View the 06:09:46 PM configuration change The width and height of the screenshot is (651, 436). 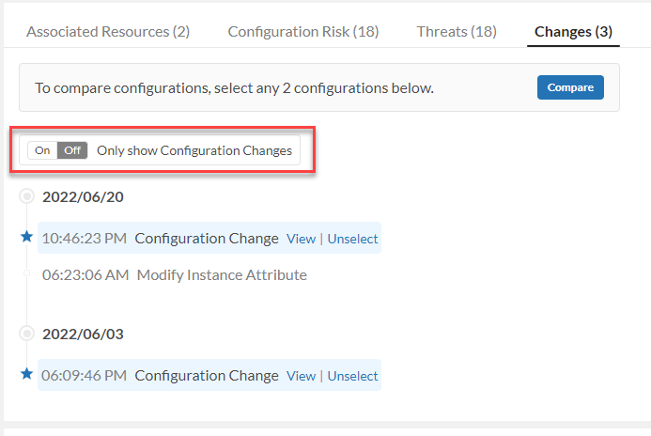(301, 376)
